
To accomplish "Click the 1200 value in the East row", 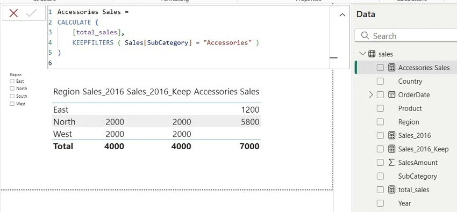I will (x=250, y=109).
